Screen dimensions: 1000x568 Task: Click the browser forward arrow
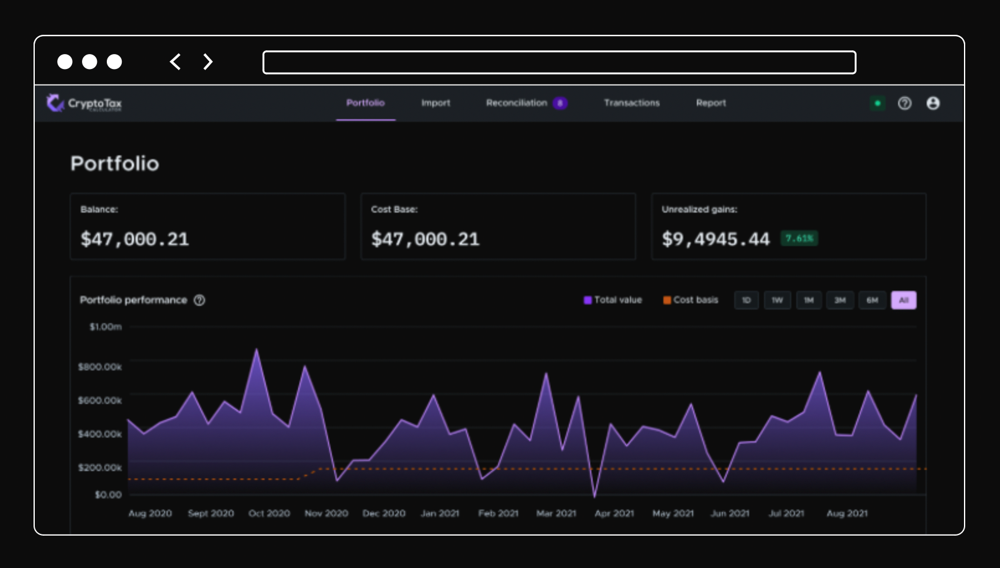click(x=208, y=62)
